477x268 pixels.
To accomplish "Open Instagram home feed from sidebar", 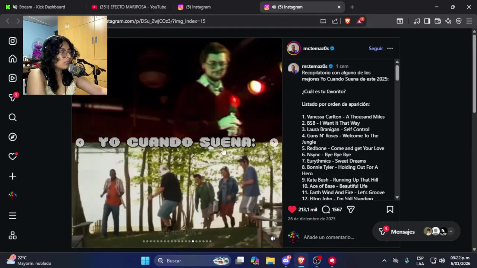I will coord(13,59).
